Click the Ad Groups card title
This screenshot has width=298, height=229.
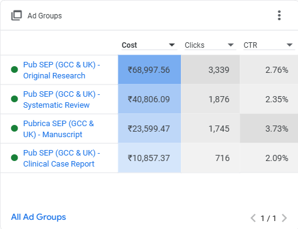pyautogui.click(x=45, y=16)
